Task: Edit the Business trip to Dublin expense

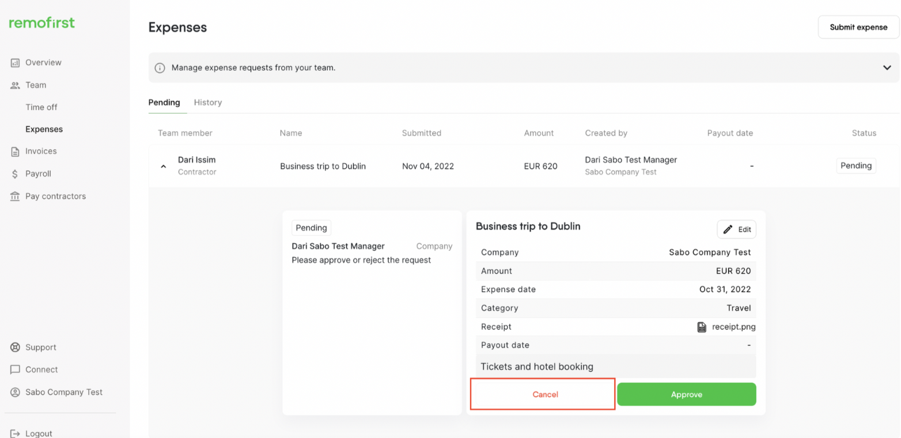Action: click(x=736, y=229)
